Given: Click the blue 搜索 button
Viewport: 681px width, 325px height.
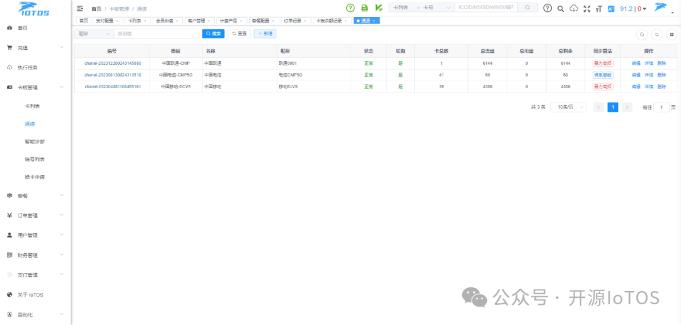Looking at the screenshot, I should pyautogui.click(x=213, y=34).
